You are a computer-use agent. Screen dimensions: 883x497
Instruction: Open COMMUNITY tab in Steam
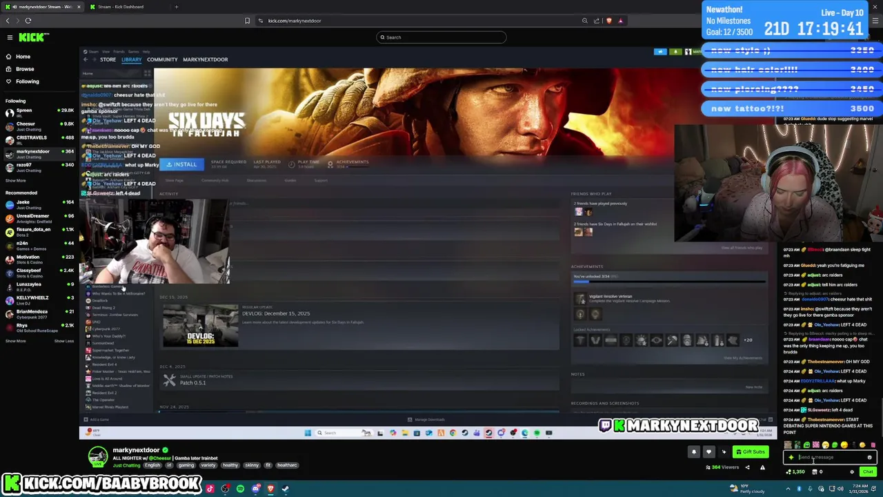[162, 59]
